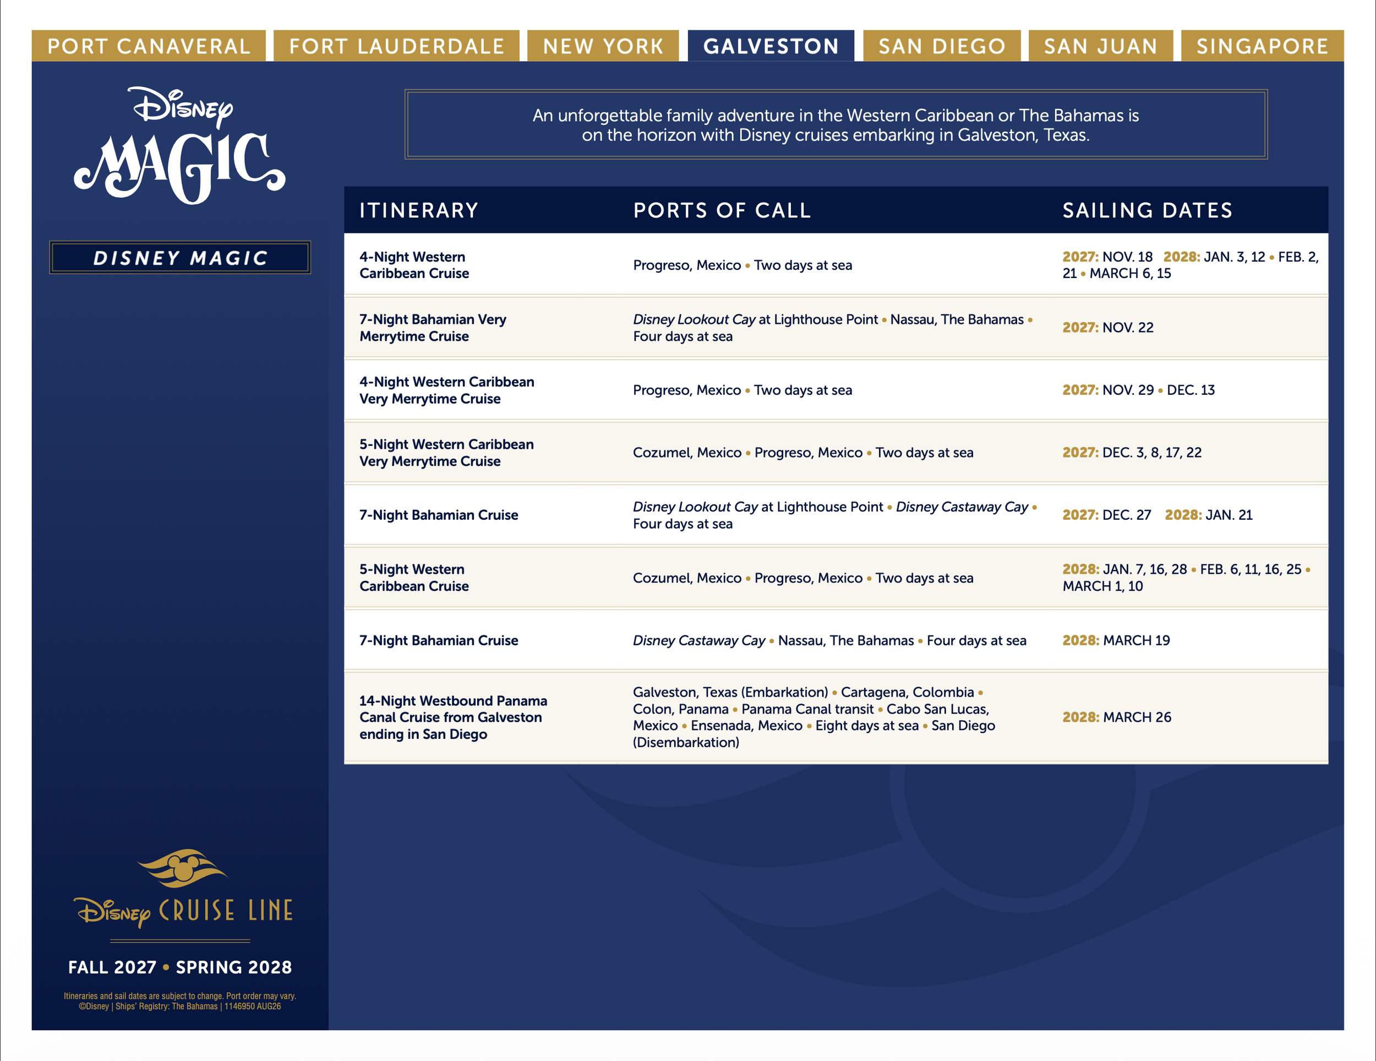Viewport: 1376px width, 1061px height.
Task: Select the Disney Magic ship name banner
Action: tap(180, 258)
